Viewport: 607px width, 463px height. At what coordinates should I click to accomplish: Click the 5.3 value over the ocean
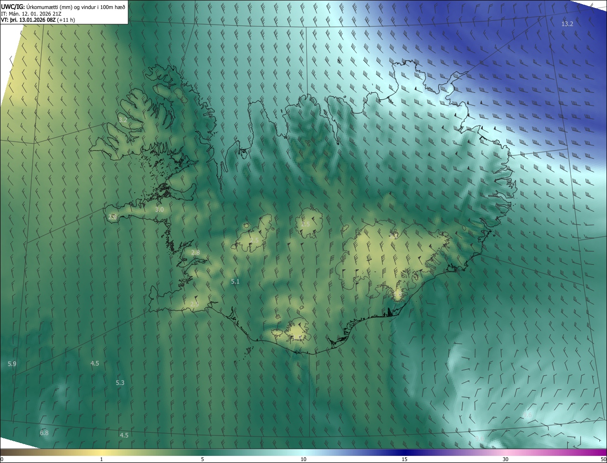(x=120, y=383)
